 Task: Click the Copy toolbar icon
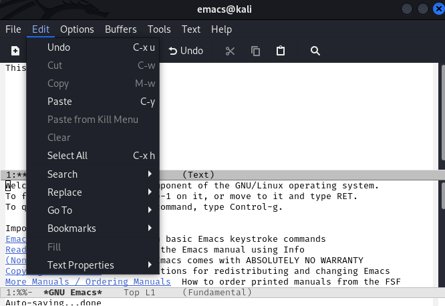(x=255, y=51)
